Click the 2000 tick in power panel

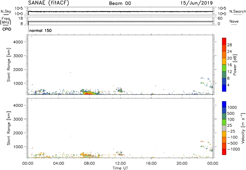[x=18, y=69]
